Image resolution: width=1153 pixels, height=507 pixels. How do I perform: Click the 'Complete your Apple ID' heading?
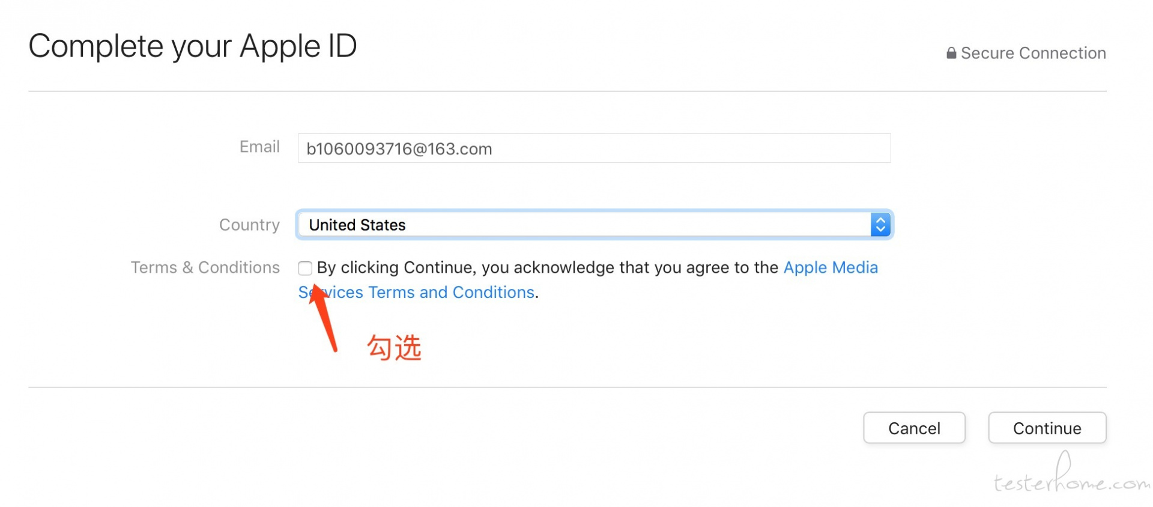pos(193,46)
